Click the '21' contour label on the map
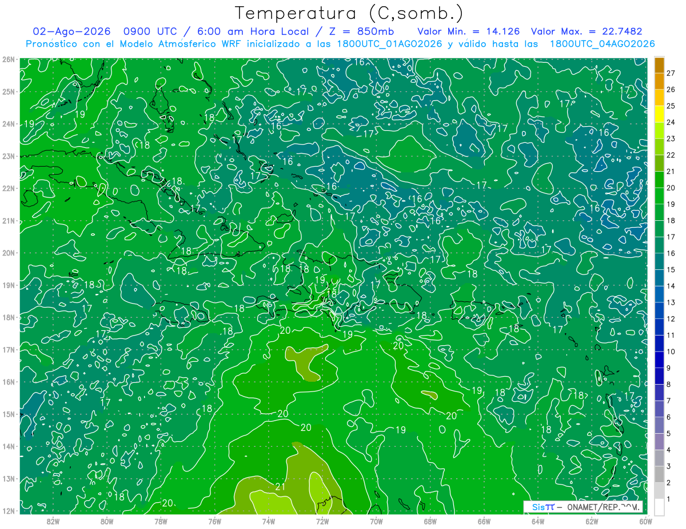 pyautogui.click(x=280, y=487)
